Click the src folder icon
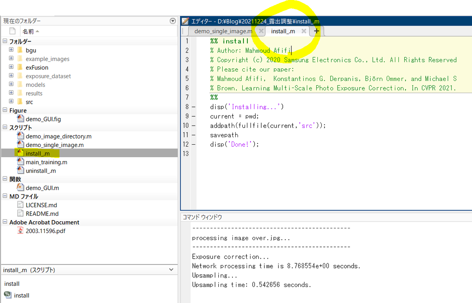Viewport: 472px width, 303px height. [20, 102]
